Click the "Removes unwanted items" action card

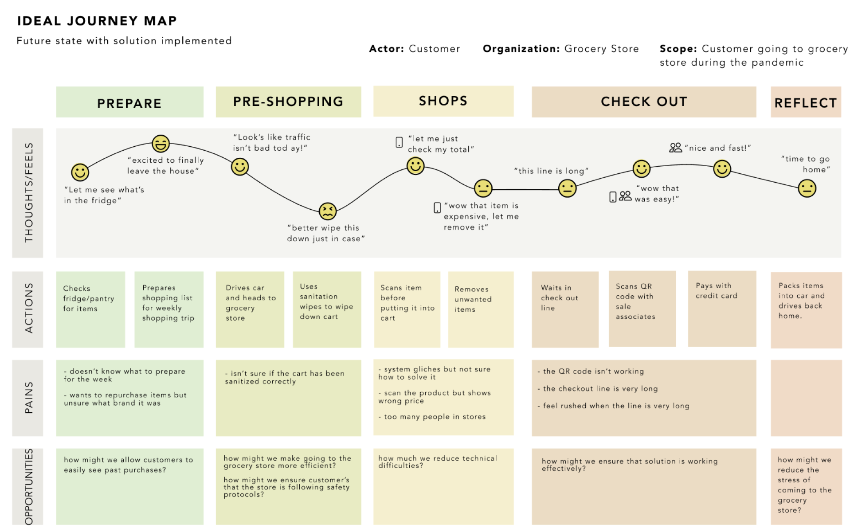(481, 309)
